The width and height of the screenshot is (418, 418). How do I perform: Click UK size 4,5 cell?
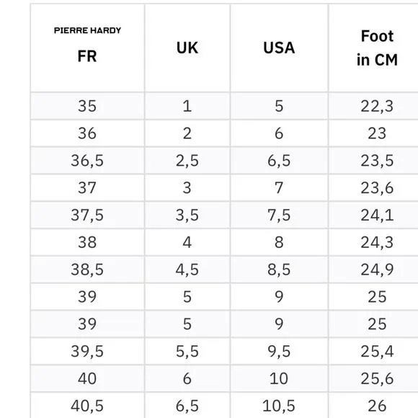187,270
